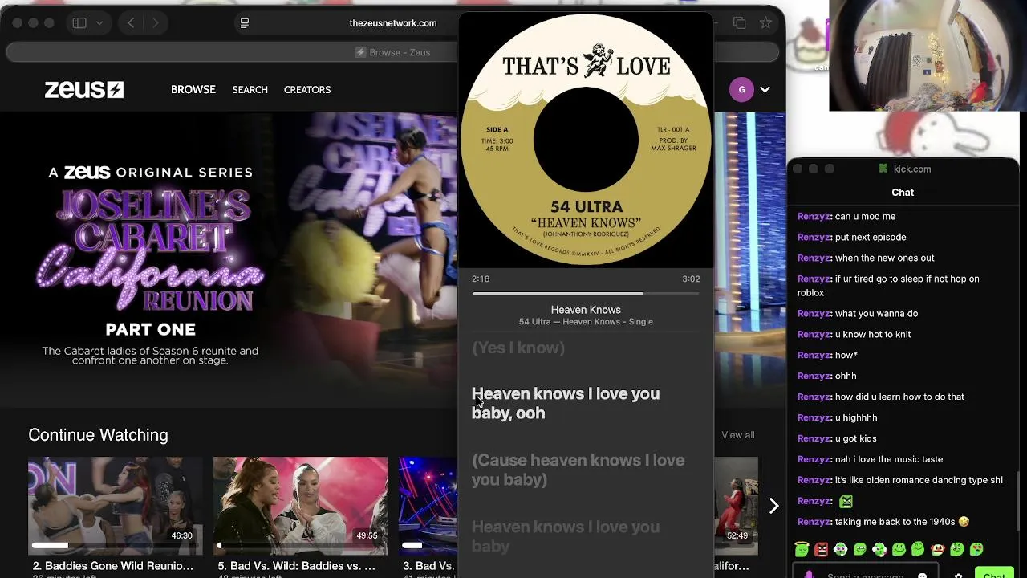Toggle the Safari sidebar button
The width and height of the screenshot is (1027, 578).
[x=79, y=23]
